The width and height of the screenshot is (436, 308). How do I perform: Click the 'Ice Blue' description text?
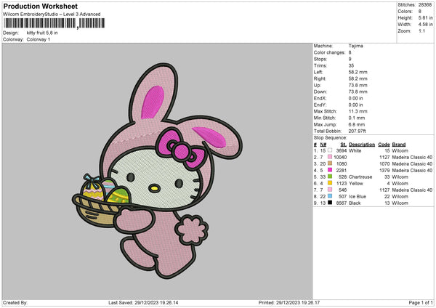(358, 197)
